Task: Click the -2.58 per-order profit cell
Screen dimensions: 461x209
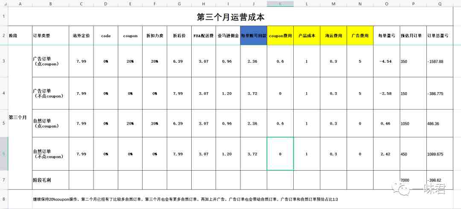Action: coord(387,93)
